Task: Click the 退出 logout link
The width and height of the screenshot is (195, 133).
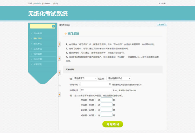Action: pyautogui.click(x=55, y=3)
